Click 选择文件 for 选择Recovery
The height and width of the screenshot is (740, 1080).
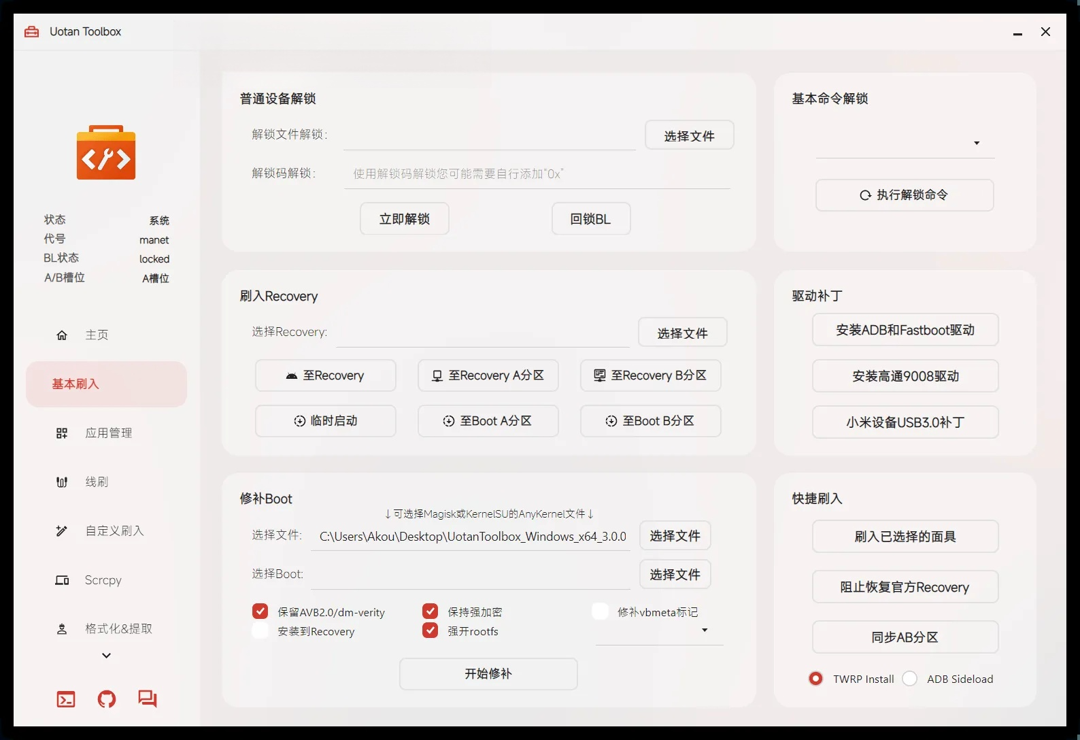click(x=683, y=333)
